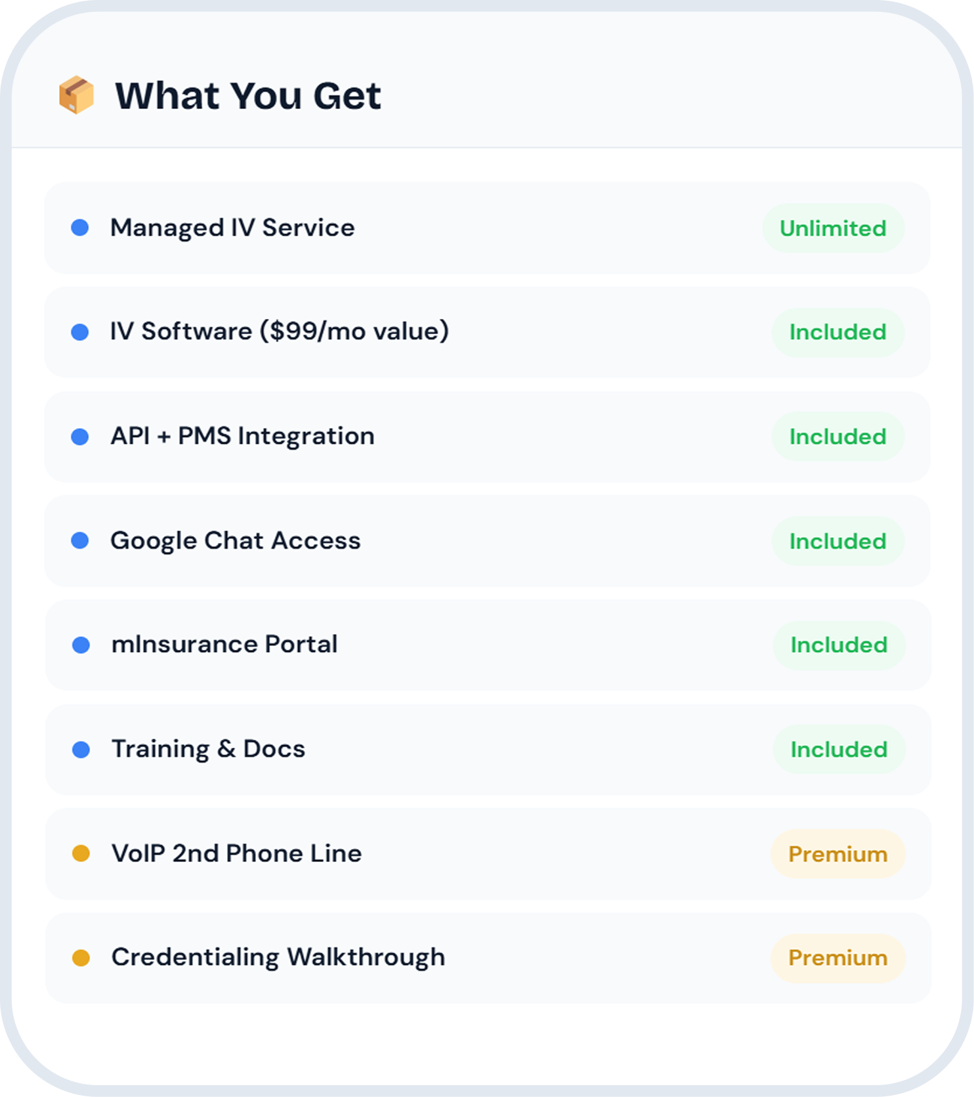Image resolution: width=974 pixels, height=1097 pixels.
Task: Click the blue dot beside API + PMS Integration
Action: pyautogui.click(x=80, y=437)
